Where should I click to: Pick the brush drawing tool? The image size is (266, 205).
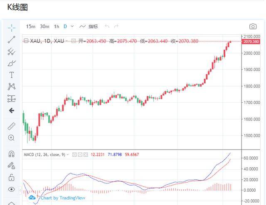pos(12,63)
